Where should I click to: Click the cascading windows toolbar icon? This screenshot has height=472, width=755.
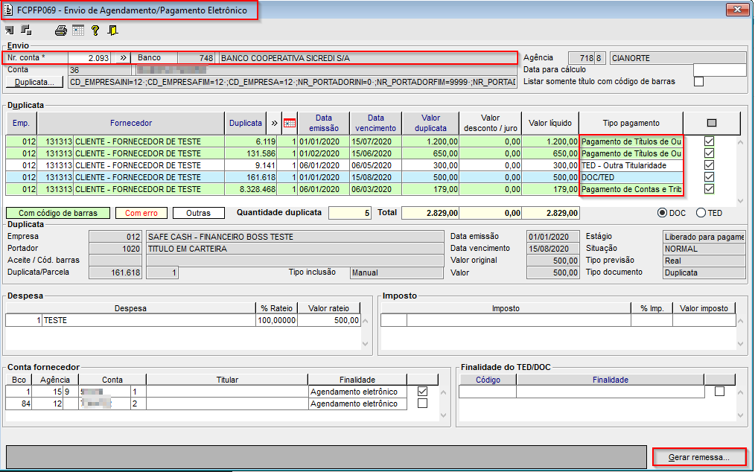26,31
